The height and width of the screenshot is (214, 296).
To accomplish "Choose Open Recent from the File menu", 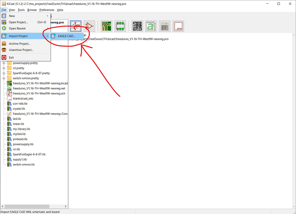I will [18, 28].
